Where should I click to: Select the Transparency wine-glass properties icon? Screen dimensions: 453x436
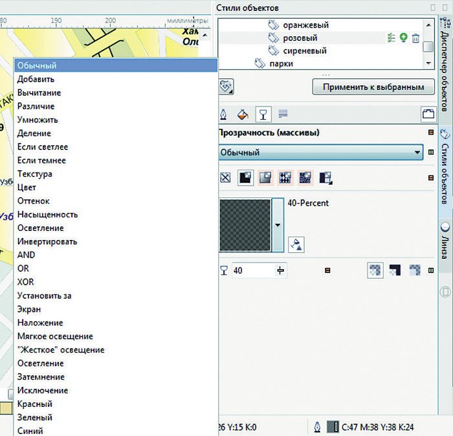(263, 114)
